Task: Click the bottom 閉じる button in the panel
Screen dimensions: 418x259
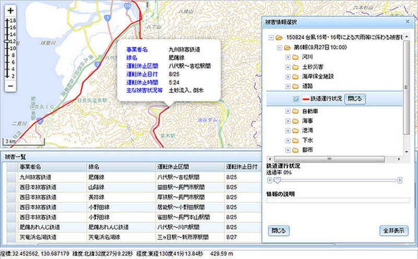Action: 278,230
